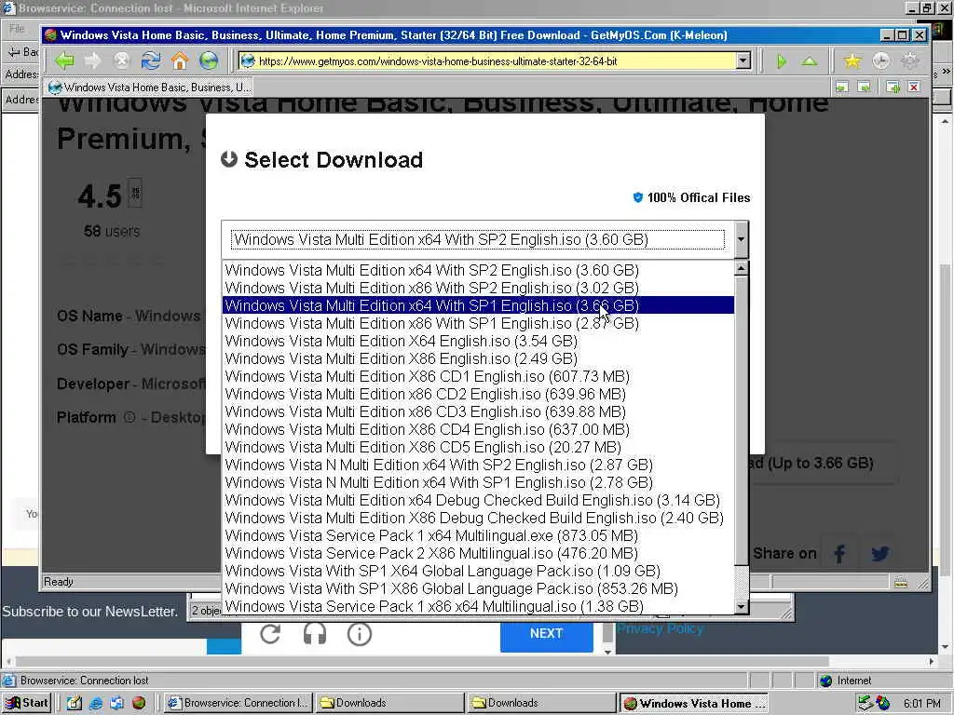Launch Outlook Express from quick launch
This screenshot has height=715, width=954.
[116, 703]
